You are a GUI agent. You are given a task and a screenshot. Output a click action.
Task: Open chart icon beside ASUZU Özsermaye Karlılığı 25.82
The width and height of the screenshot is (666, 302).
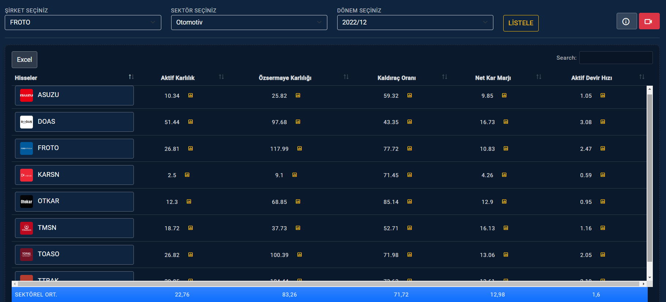[x=298, y=96]
